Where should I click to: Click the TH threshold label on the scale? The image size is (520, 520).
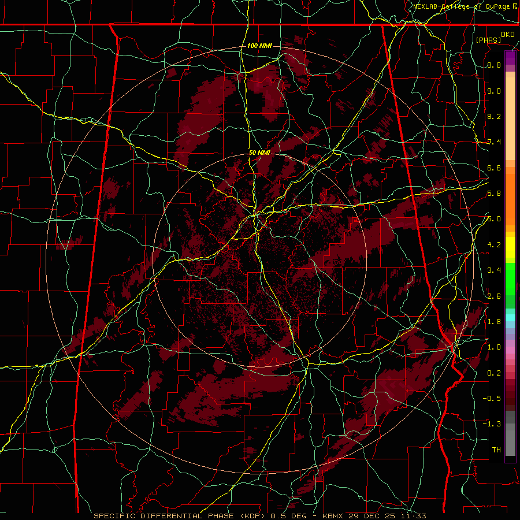point(496,450)
